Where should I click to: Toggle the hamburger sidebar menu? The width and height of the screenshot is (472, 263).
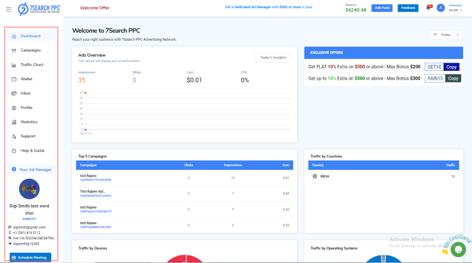pos(9,9)
